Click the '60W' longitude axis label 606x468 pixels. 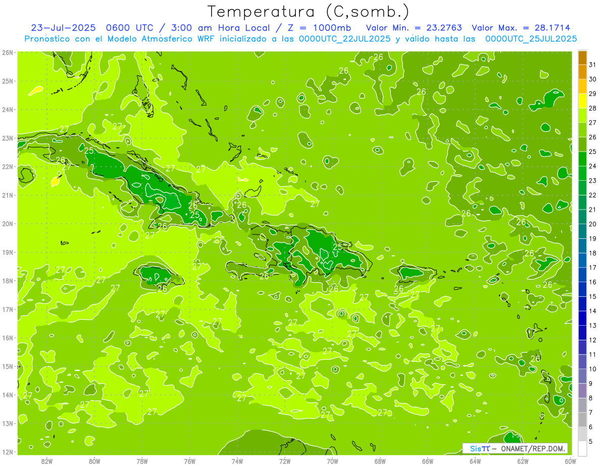pyautogui.click(x=570, y=461)
